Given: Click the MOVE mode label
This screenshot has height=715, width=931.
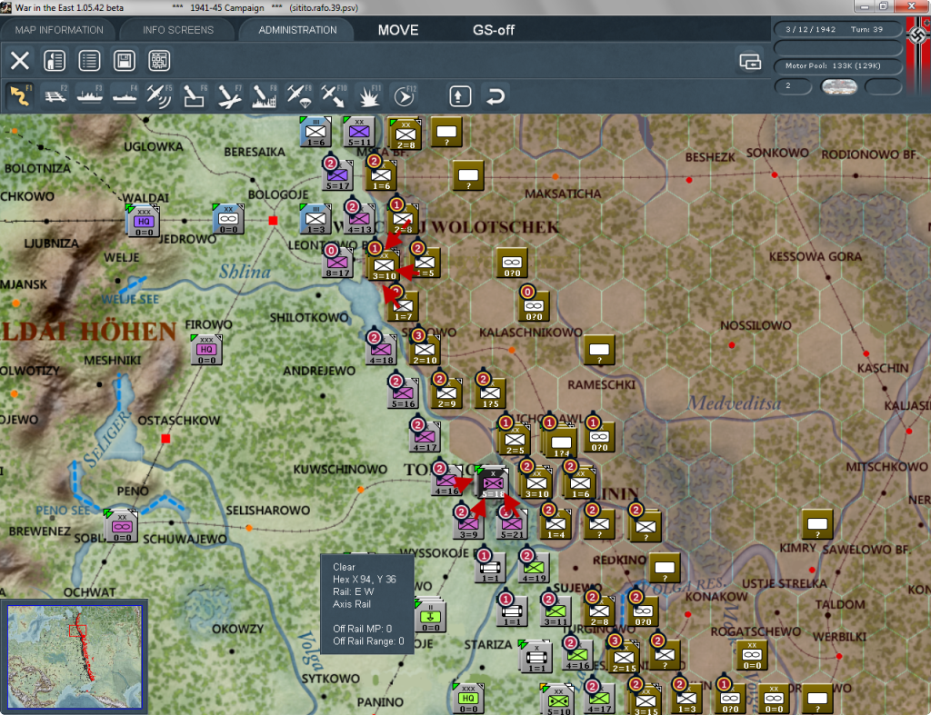Looking at the screenshot, I should 398,30.
